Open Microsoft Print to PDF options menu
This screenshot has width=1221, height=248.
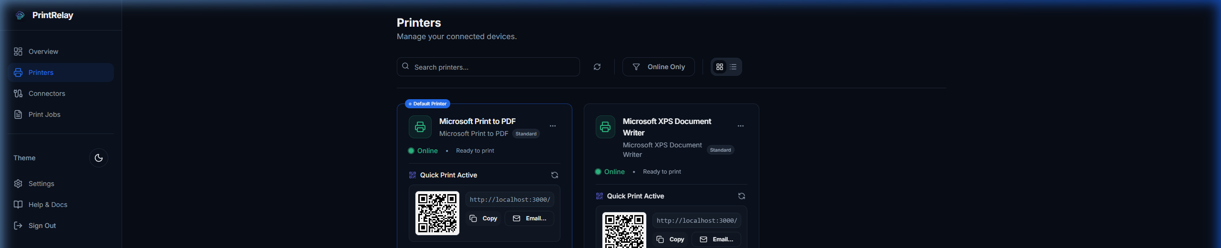553,126
